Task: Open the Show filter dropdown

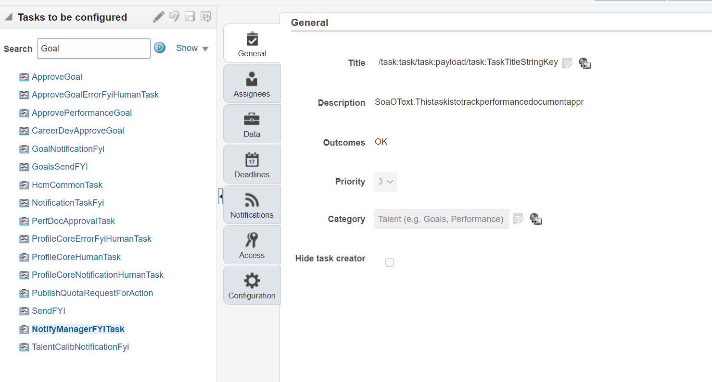Action: [191, 48]
